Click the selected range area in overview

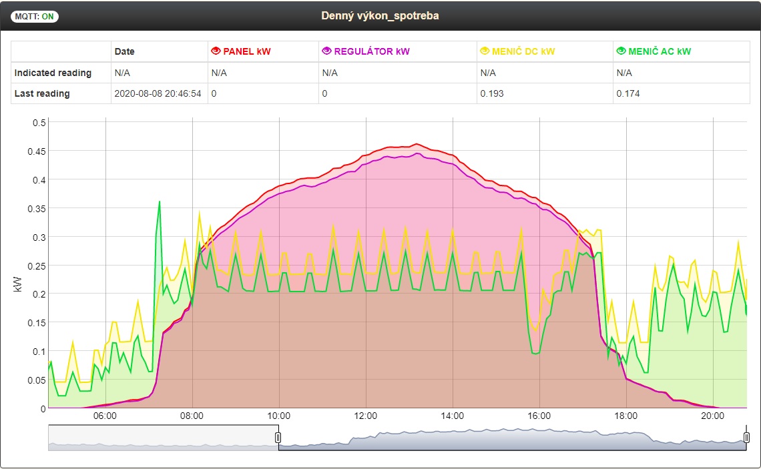(513, 438)
